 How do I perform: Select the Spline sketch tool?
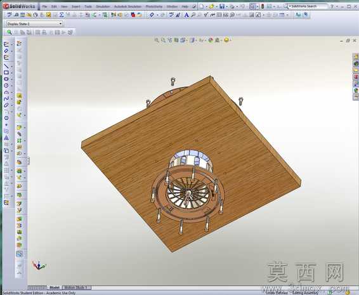[x=6, y=98]
